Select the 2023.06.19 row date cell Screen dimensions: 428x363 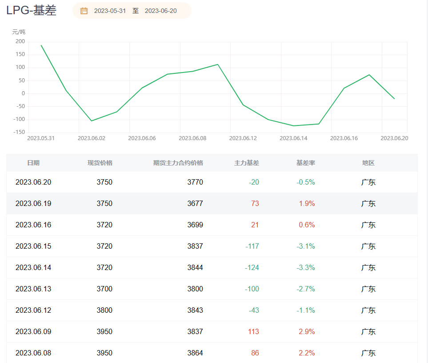(x=33, y=203)
